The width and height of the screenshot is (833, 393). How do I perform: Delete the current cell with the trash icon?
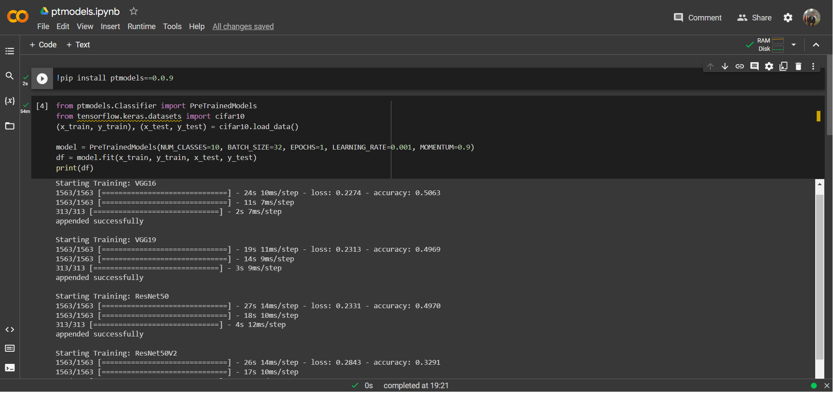[x=798, y=66]
